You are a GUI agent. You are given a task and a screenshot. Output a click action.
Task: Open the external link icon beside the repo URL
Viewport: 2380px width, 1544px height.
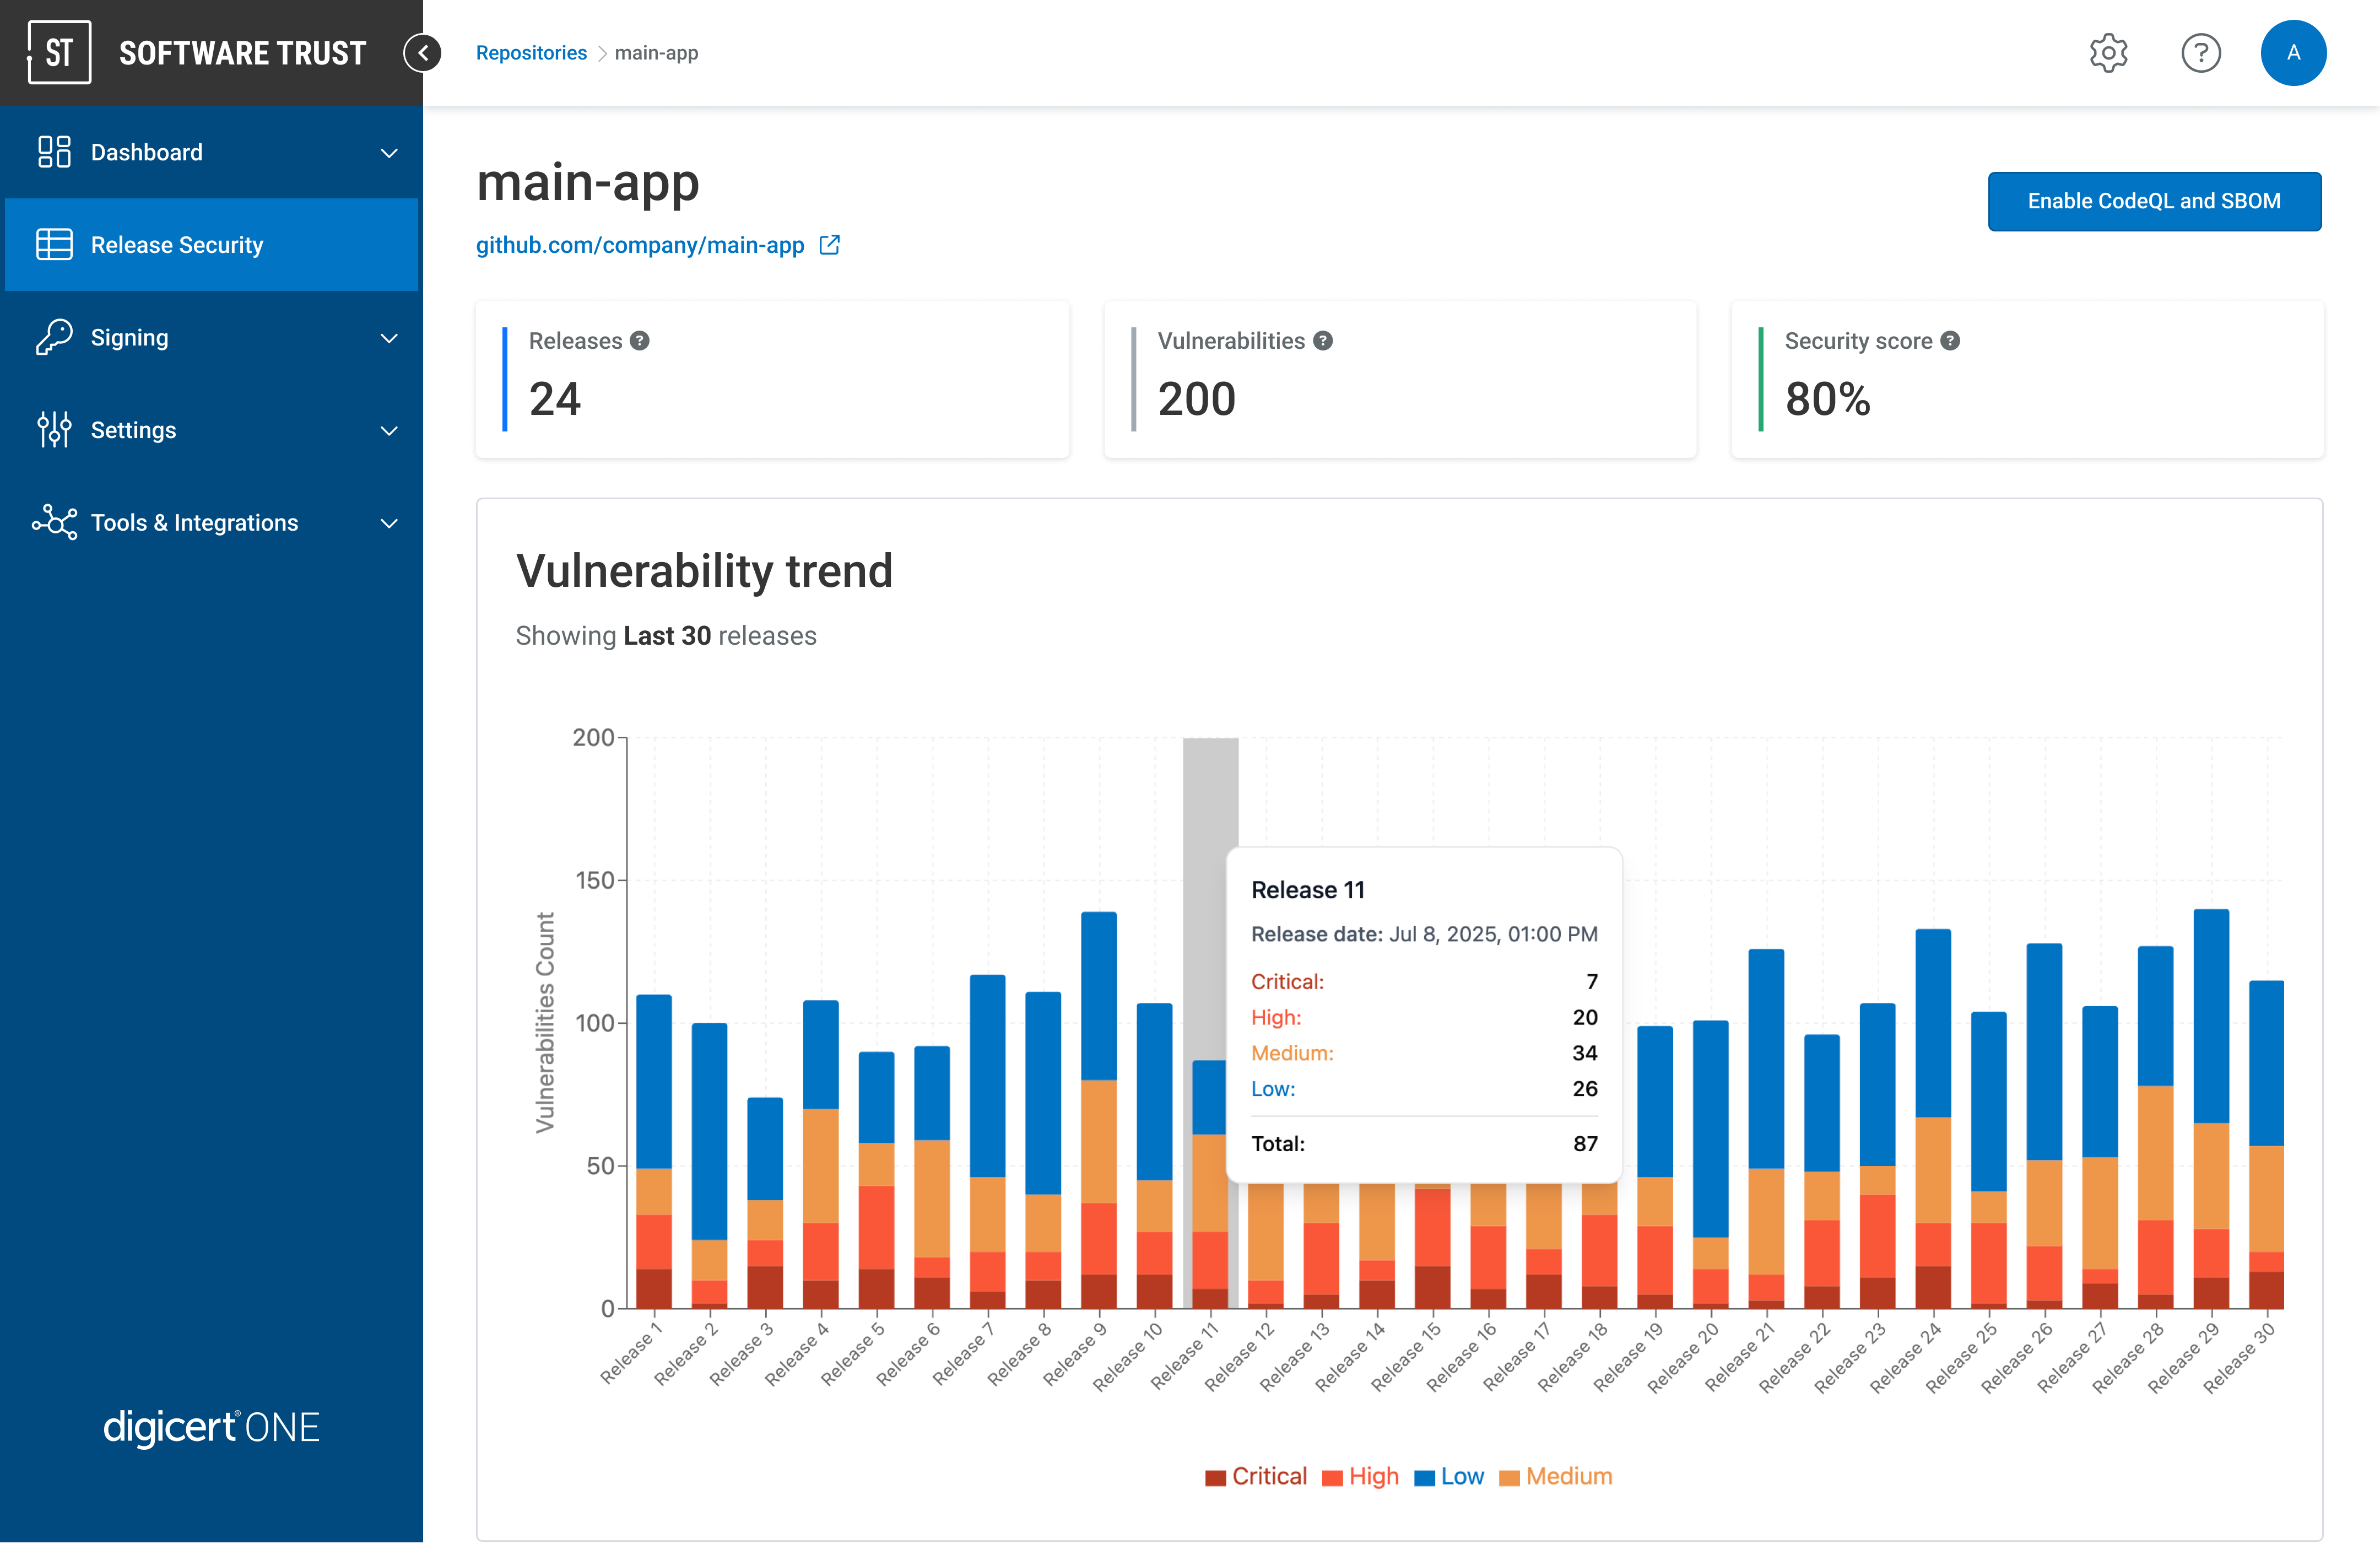coord(830,245)
